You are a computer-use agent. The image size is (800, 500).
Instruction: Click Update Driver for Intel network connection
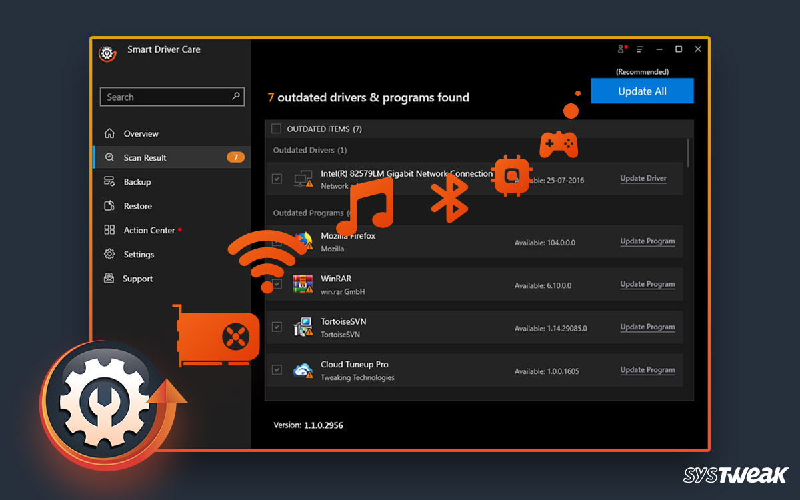pyautogui.click(x=643, y=179)
